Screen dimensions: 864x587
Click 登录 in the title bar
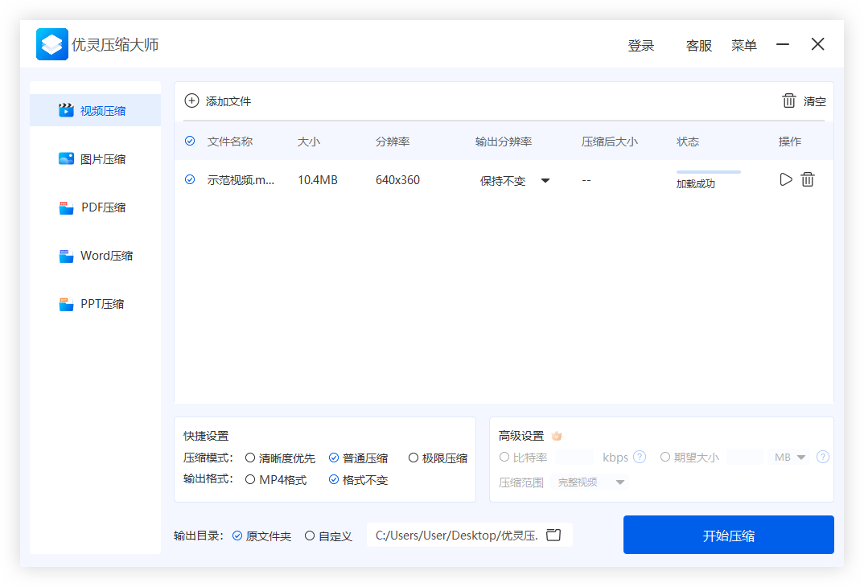(x=640, y=46)
